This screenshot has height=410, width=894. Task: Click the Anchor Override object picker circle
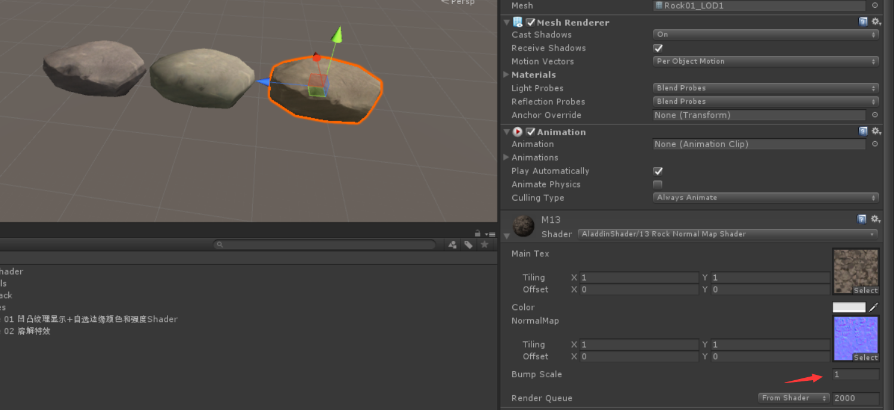point(875,115)
